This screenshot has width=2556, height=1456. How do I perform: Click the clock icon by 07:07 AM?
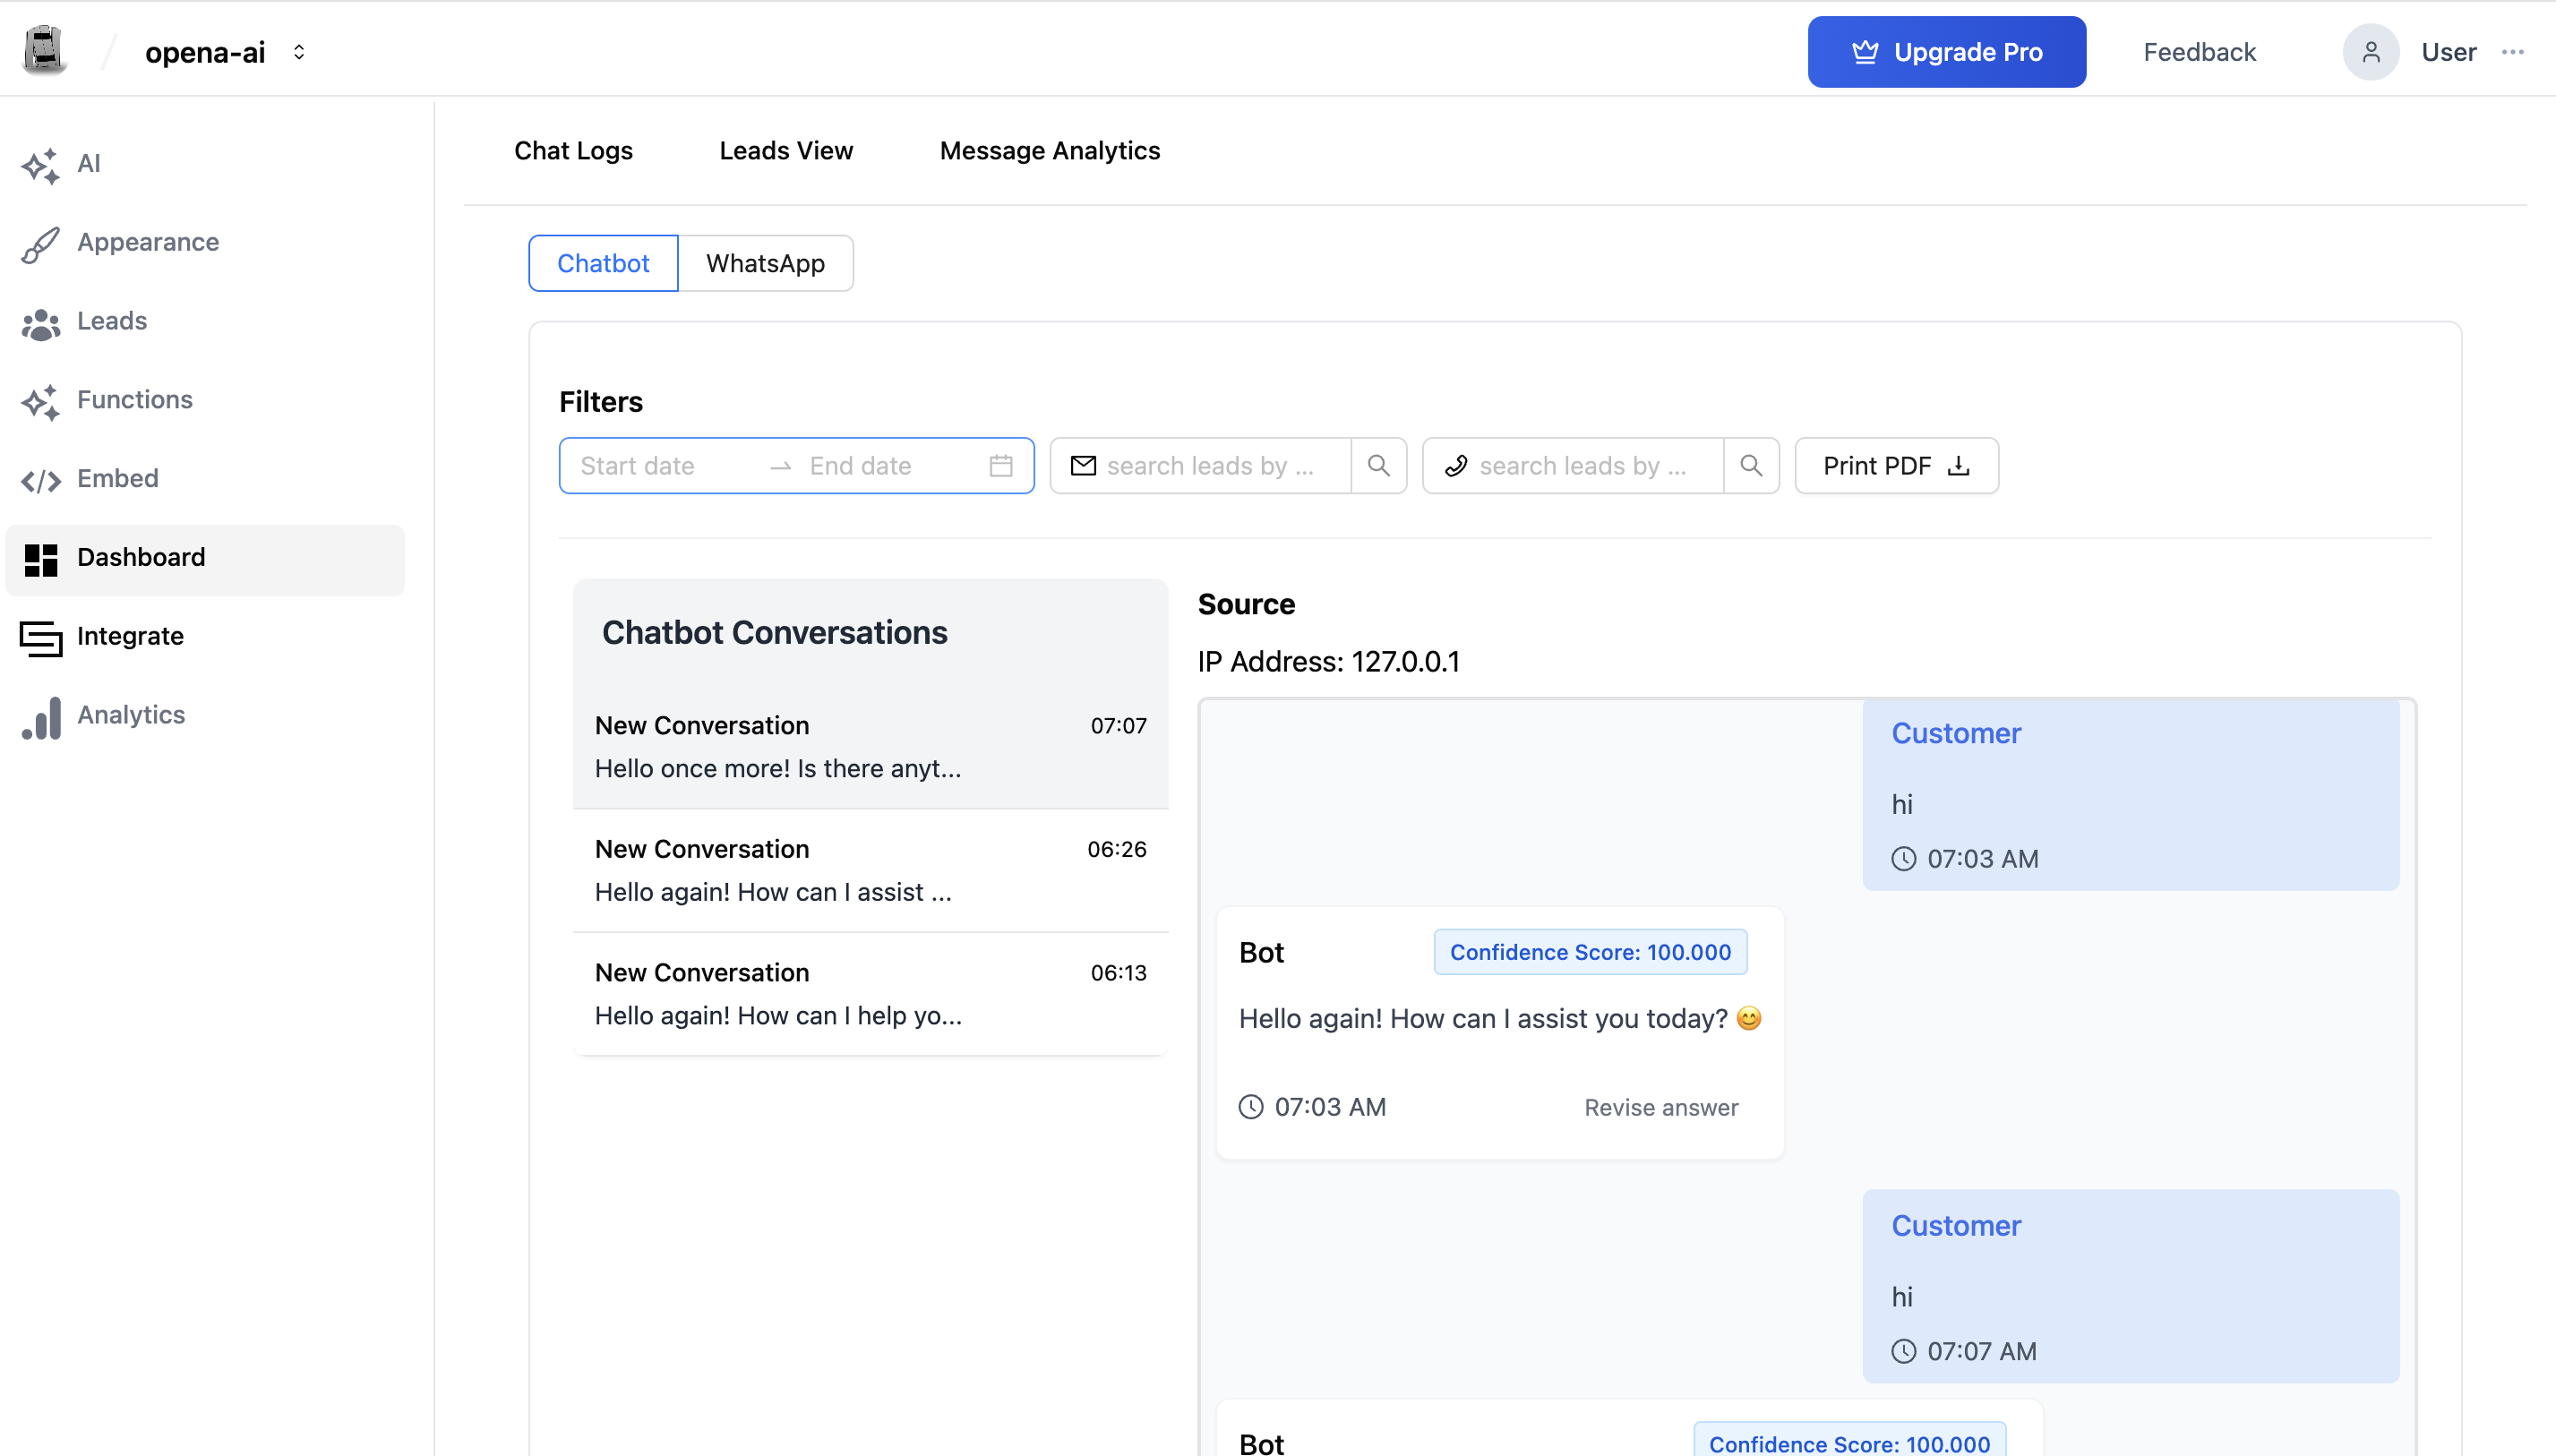point(1903,1351)
